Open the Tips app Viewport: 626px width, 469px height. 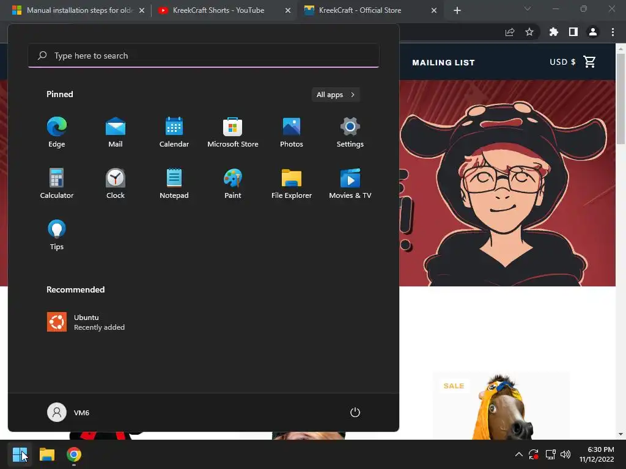[57, 235]
